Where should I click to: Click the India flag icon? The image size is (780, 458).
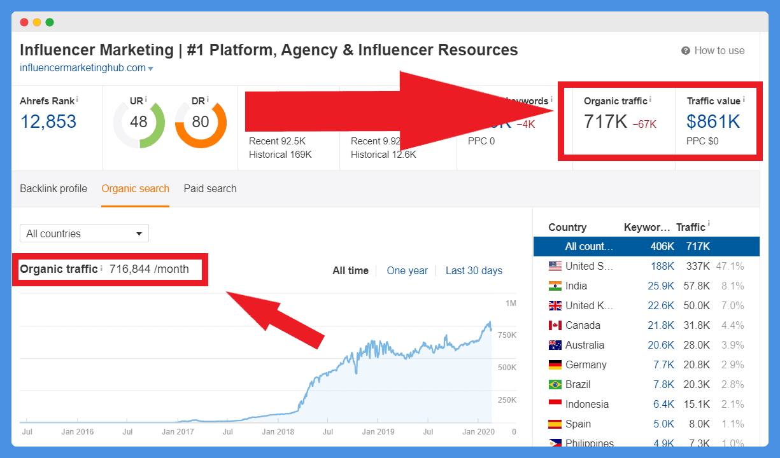555,286
